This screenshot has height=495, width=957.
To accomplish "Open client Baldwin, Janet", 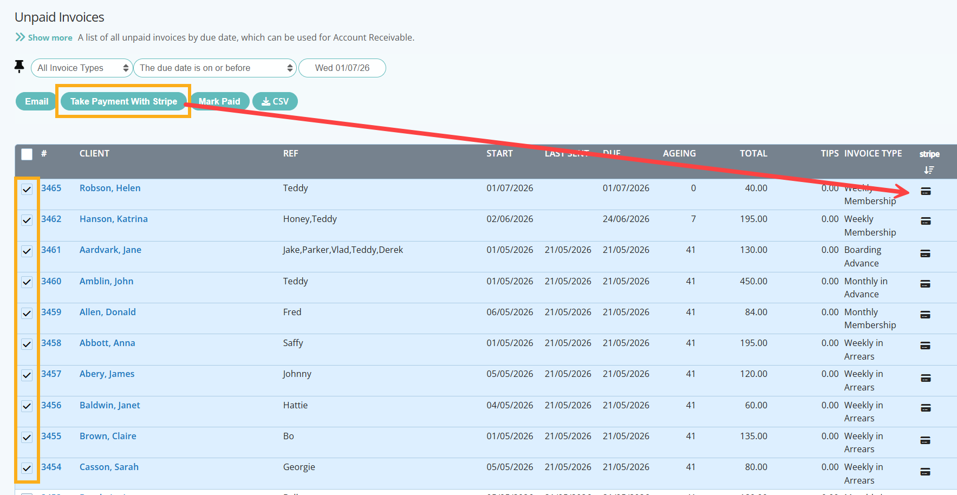I will click(110, 405).
